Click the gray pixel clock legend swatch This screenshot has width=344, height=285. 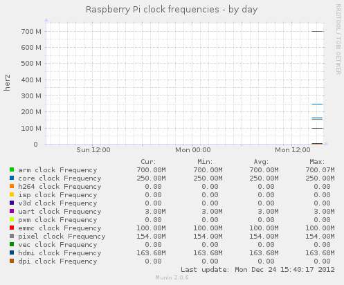[12, 236]
